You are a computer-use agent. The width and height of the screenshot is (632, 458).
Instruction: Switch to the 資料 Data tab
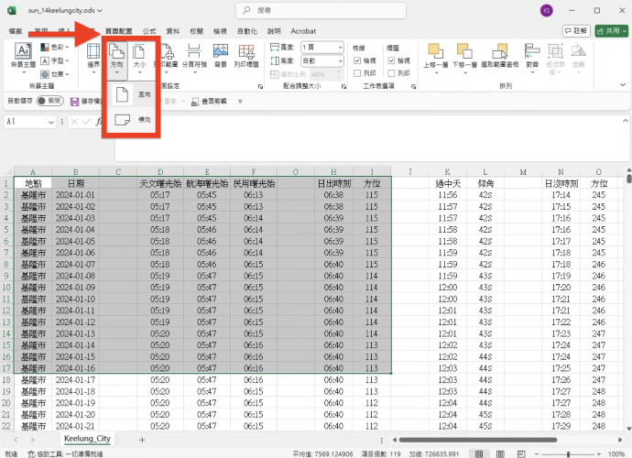tap(173, 31)
